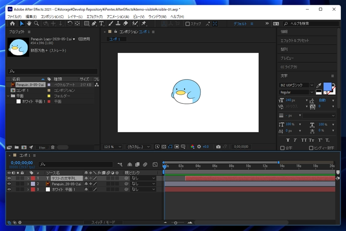
Task: Select the Clone Stamp tool
Action: point(118,23)
